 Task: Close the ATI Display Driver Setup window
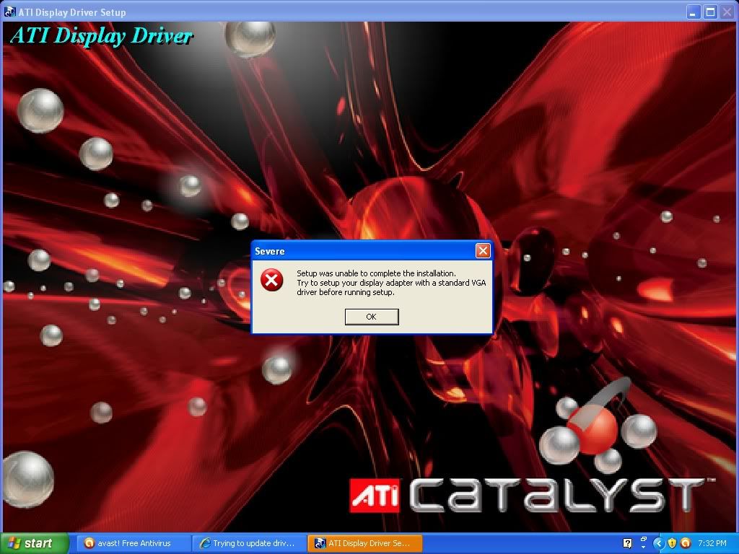tap(727, 12)
